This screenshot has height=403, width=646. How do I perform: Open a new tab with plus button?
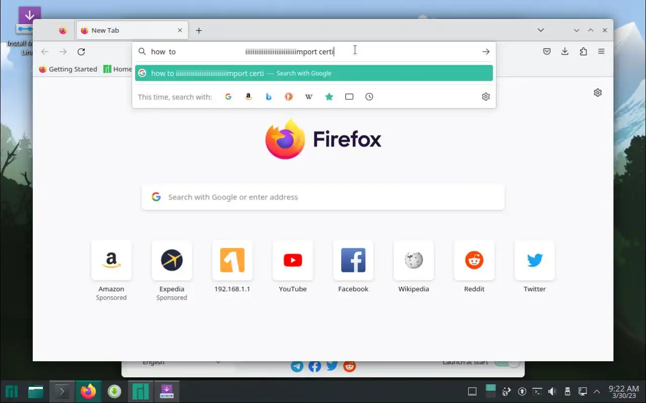pyautogui.click(x=199, y=30)
